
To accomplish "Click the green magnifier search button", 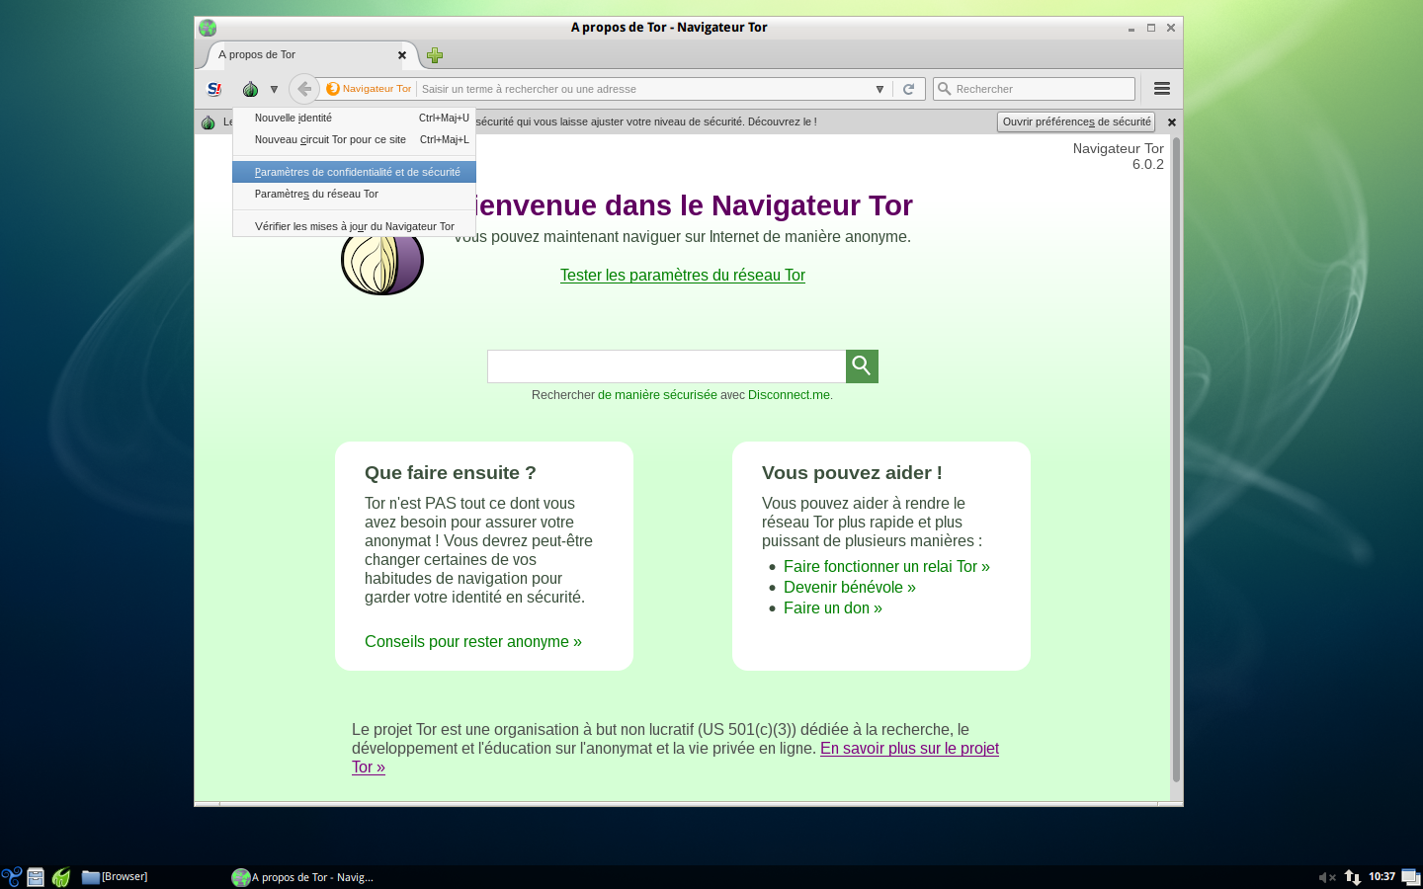I will click(x=862, y=366).
